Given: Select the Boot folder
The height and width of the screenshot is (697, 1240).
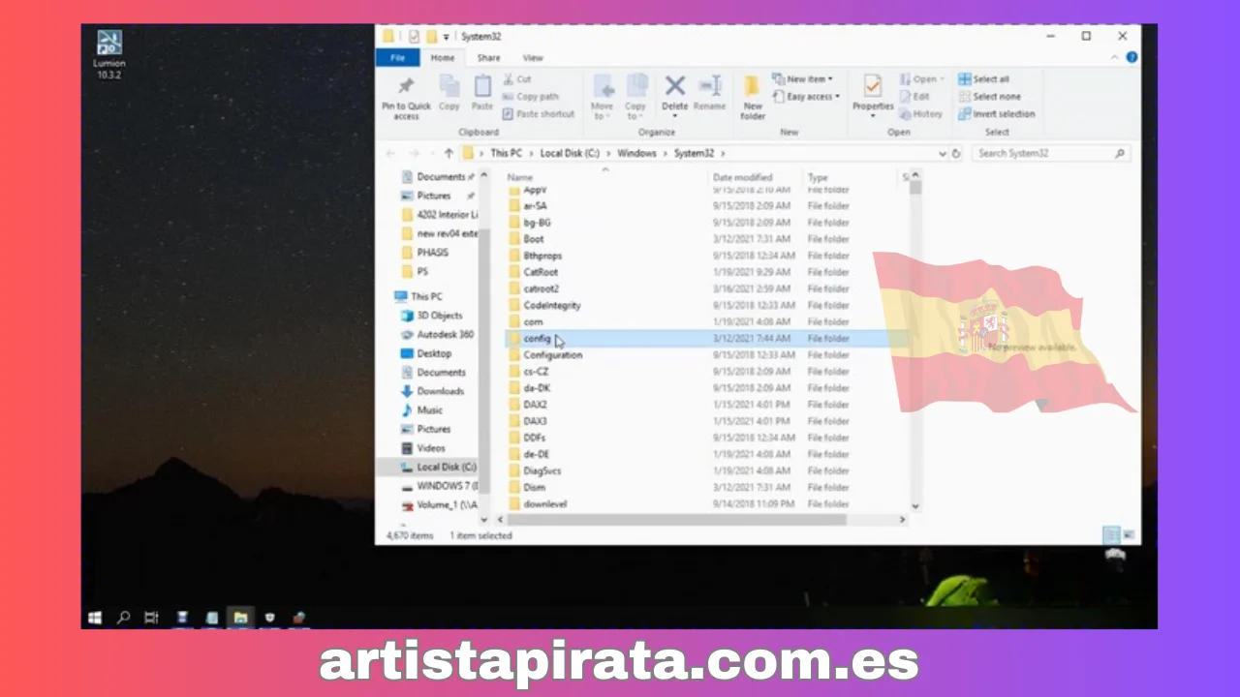Looking at the screenshot, I should coord(534,239).
